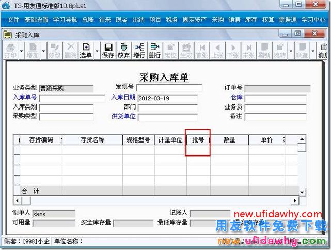Open dropdown arrow next to 选单

click(x=97, y=51)
